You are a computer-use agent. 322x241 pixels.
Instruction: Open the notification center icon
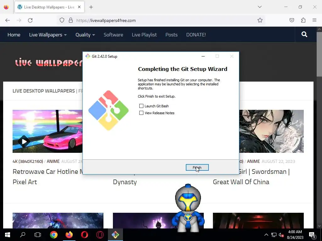point(312,235)
